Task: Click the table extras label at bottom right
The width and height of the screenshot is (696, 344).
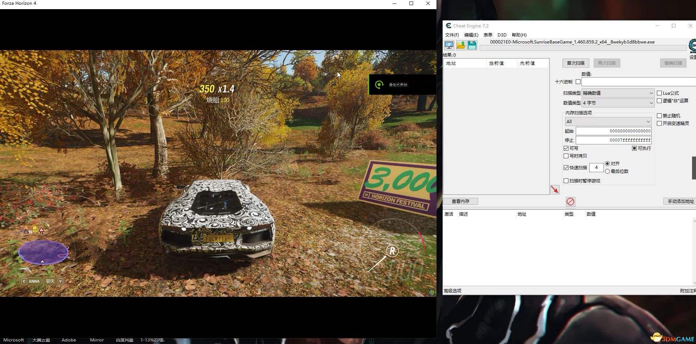Action: click(688, 291)
